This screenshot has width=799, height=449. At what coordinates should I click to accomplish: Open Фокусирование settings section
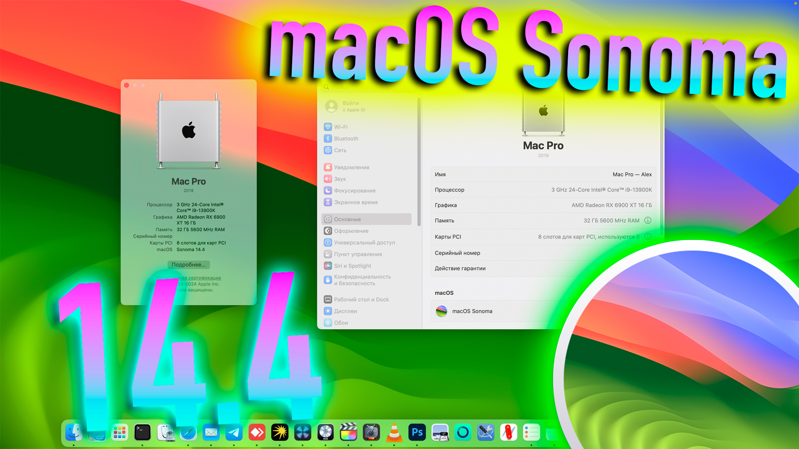pyautogui.click(x=354, y=190)
